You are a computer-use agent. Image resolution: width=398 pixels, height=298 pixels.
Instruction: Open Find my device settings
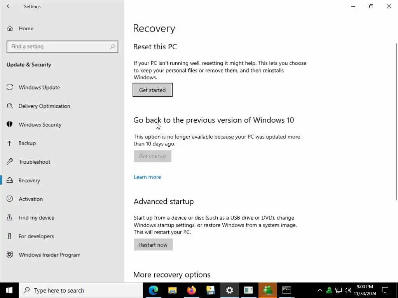[36, 218]
